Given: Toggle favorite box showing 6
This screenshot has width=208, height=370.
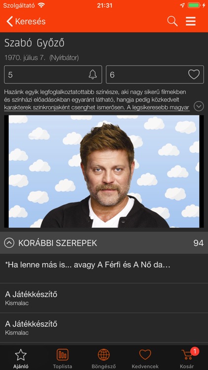Looking at the screenshot, I should point(155,74).
